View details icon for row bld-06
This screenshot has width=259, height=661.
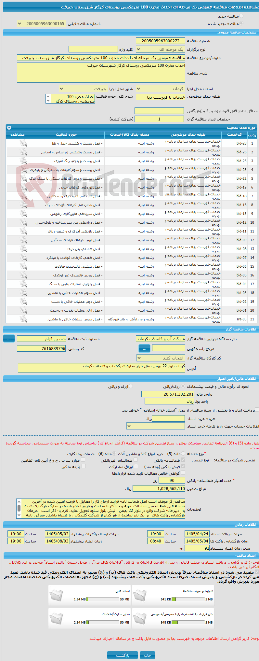click(23, 266)
